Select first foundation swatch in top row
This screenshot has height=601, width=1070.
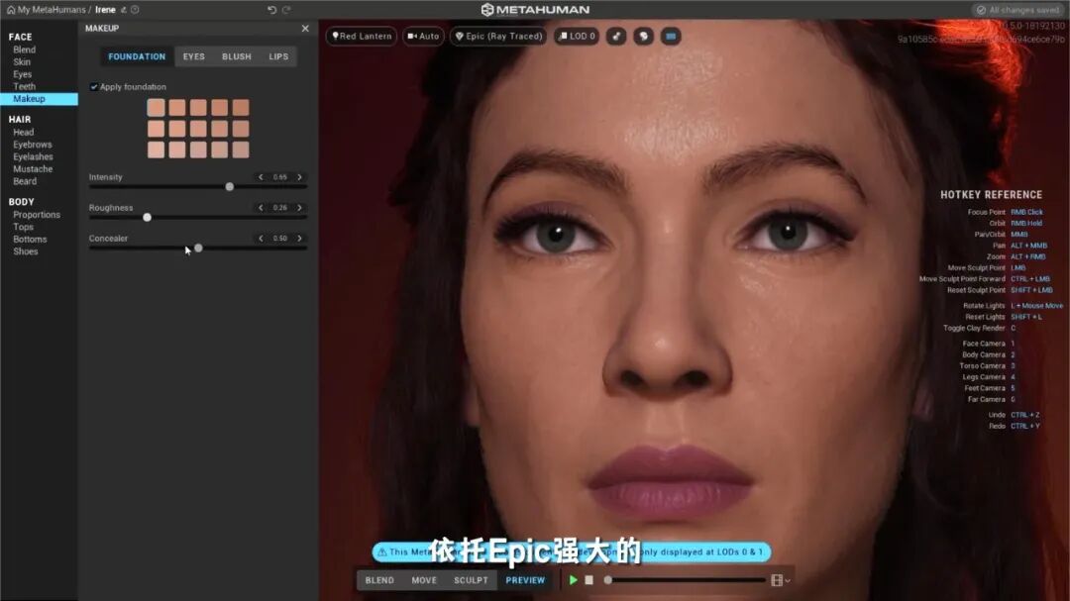[x=157, y=107]
